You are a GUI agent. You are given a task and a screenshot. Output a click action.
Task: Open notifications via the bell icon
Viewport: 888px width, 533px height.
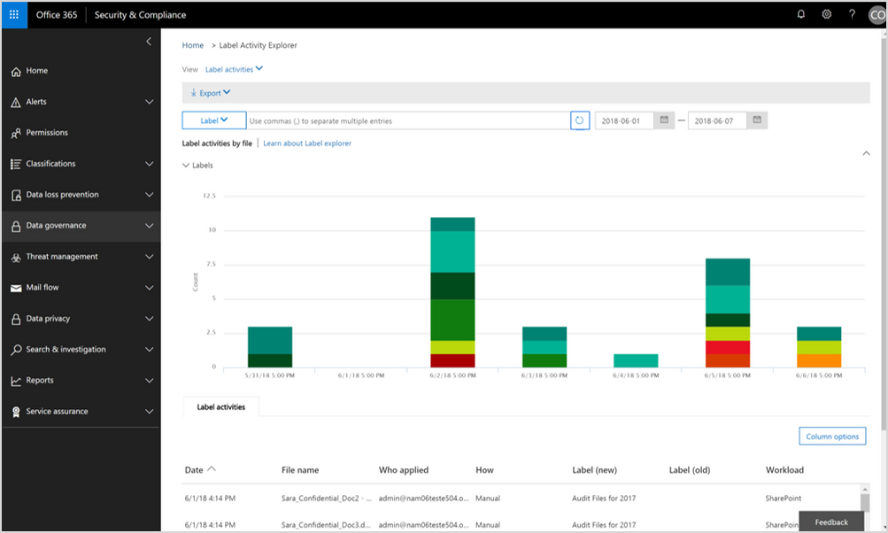pos(801,14)
